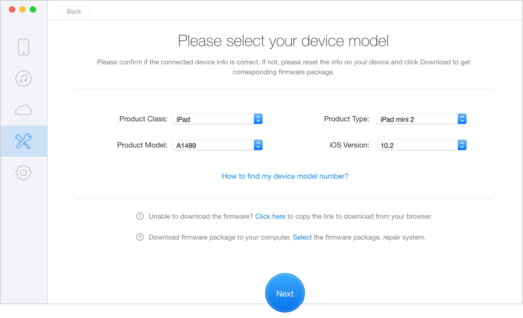The image size is (523, 318).
Task: Click the Product Model input field
Action: coord(217,145)
